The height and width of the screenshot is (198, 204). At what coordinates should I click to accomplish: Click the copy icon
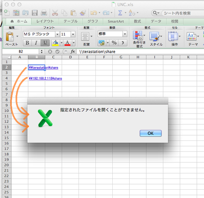(64, 13)
